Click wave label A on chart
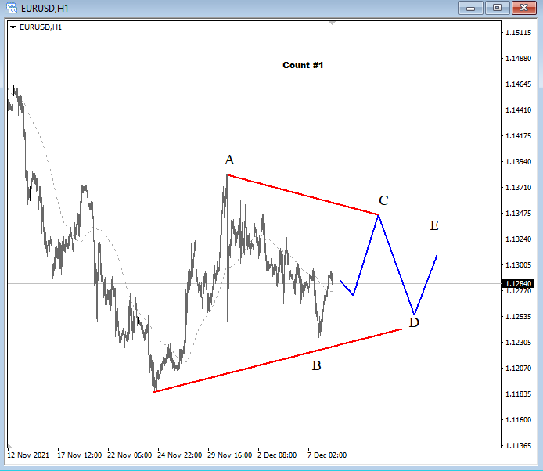 point(229,160)
